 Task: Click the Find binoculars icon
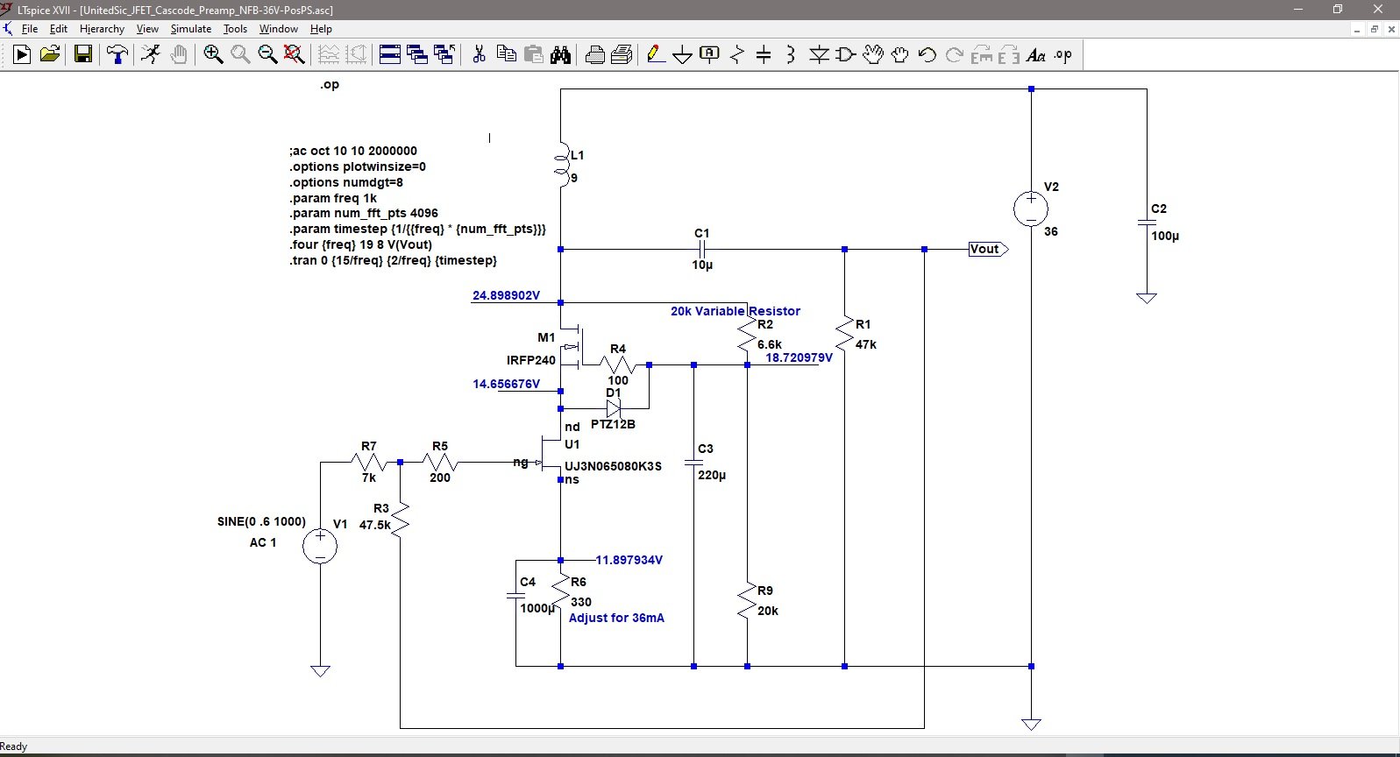(561, 55)
